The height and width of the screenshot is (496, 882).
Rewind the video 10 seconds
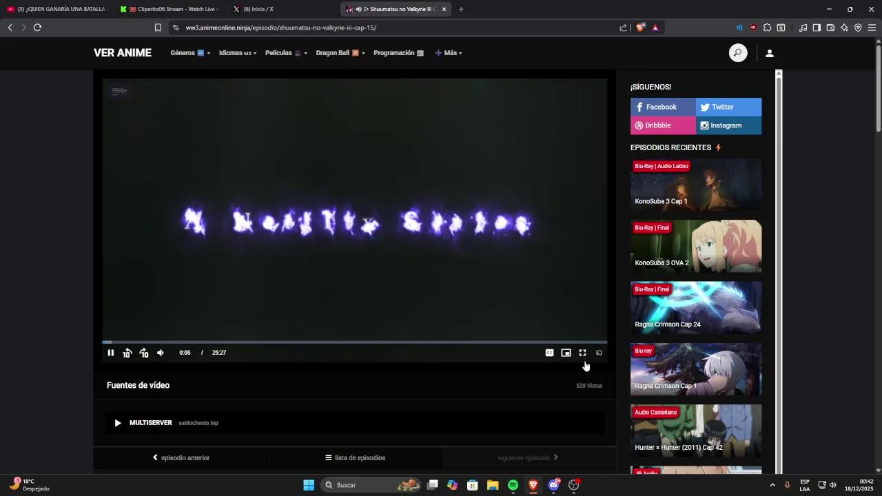click(127, 353)
